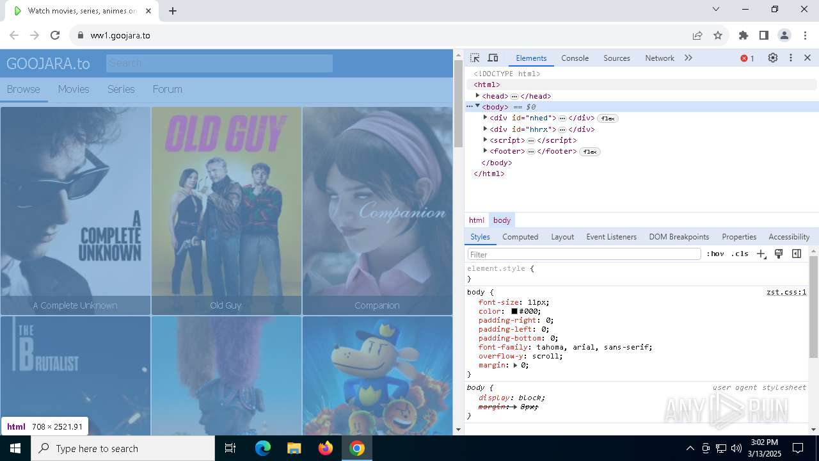Open the tab search chevron
The width and height of the screenshot is (819, 461).
point(716,9)
